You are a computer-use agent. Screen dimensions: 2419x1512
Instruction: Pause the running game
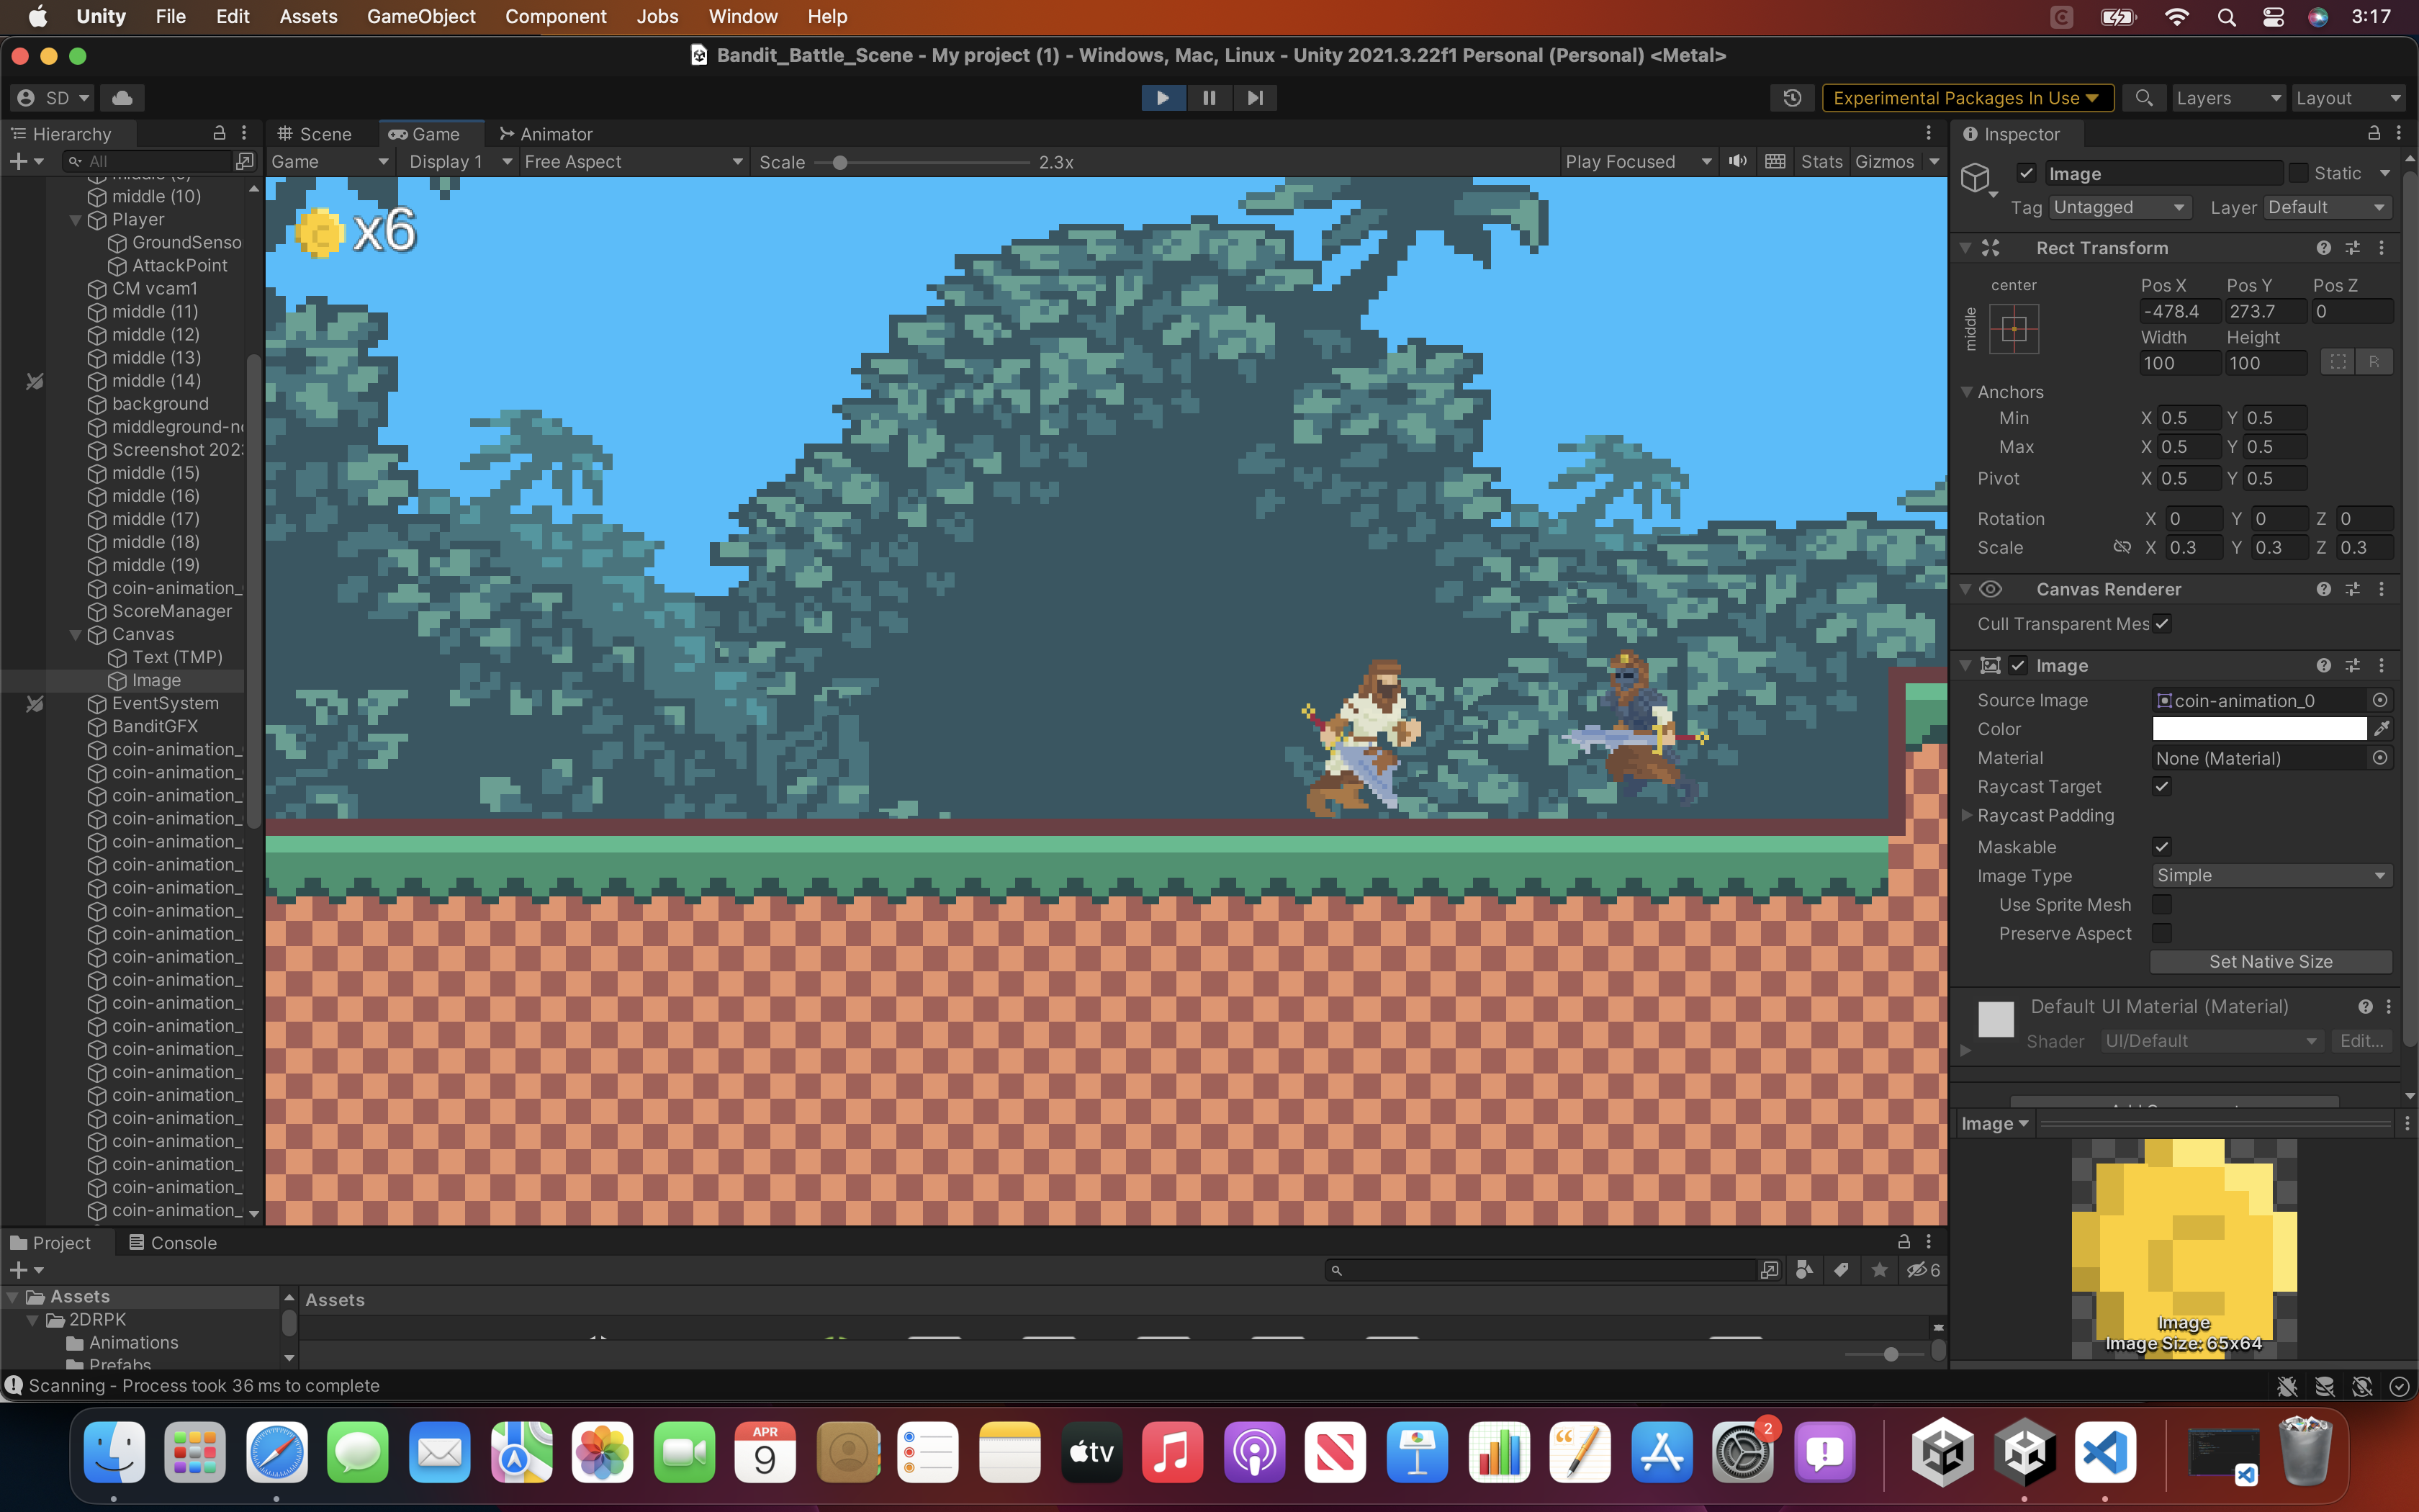tap(1209, 97)
